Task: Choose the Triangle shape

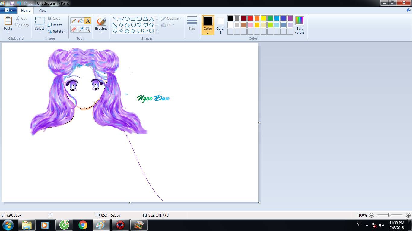Action: coord(151,19)
